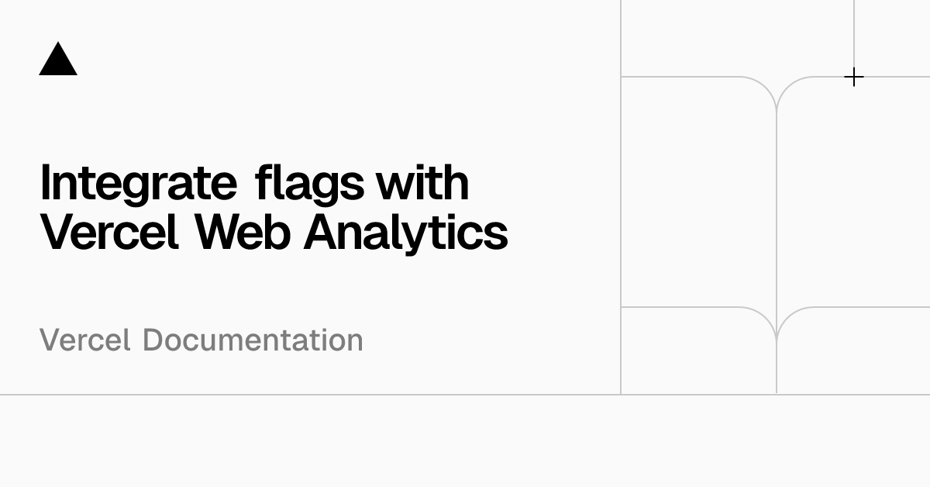Click the long horizontal divider line

click(x=465, y=395)
